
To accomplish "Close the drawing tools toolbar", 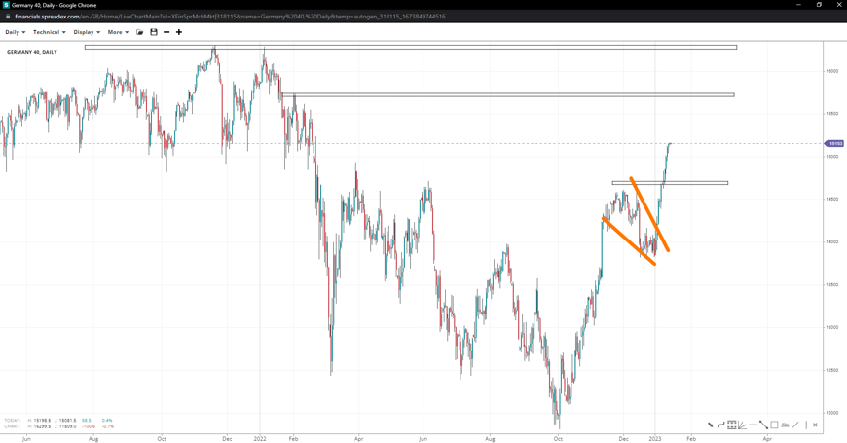I will click(816, 425).
